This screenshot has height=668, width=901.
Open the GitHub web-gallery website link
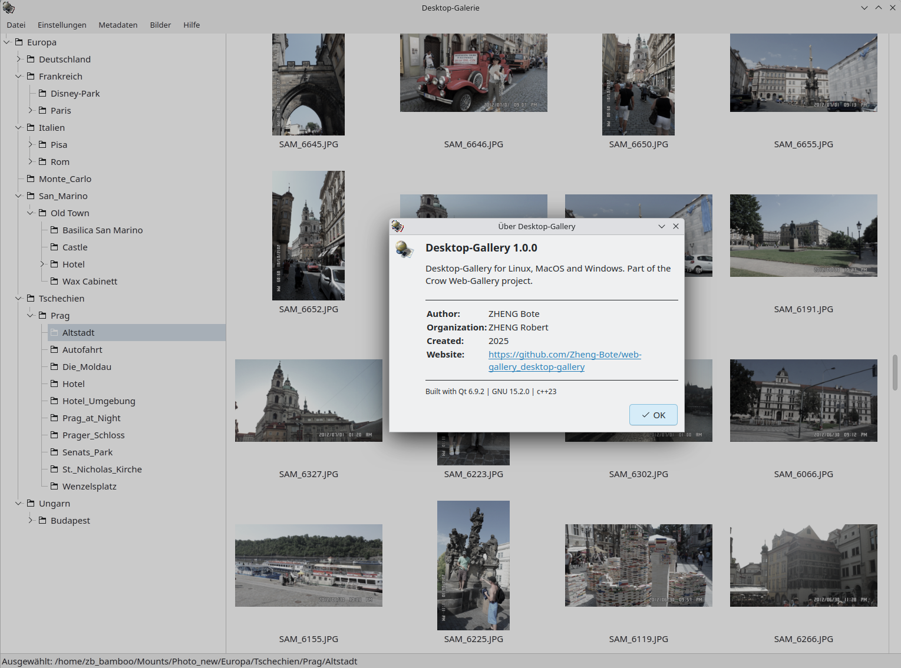pyautogui.click(x=564, y=355)
